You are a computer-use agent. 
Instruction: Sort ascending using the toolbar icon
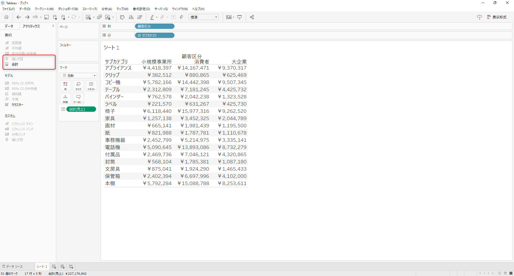pyautogui.click(x=131, y=17)
